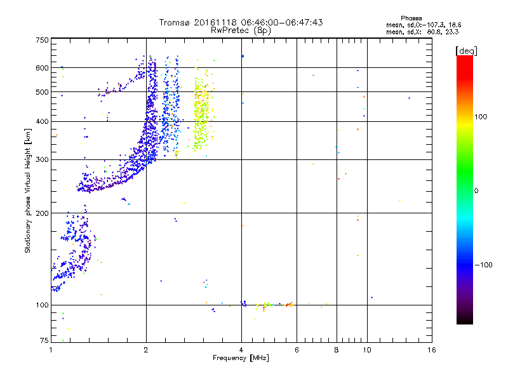
Task: Click the x-axis '16' tick label
Action: click(432, 350)
